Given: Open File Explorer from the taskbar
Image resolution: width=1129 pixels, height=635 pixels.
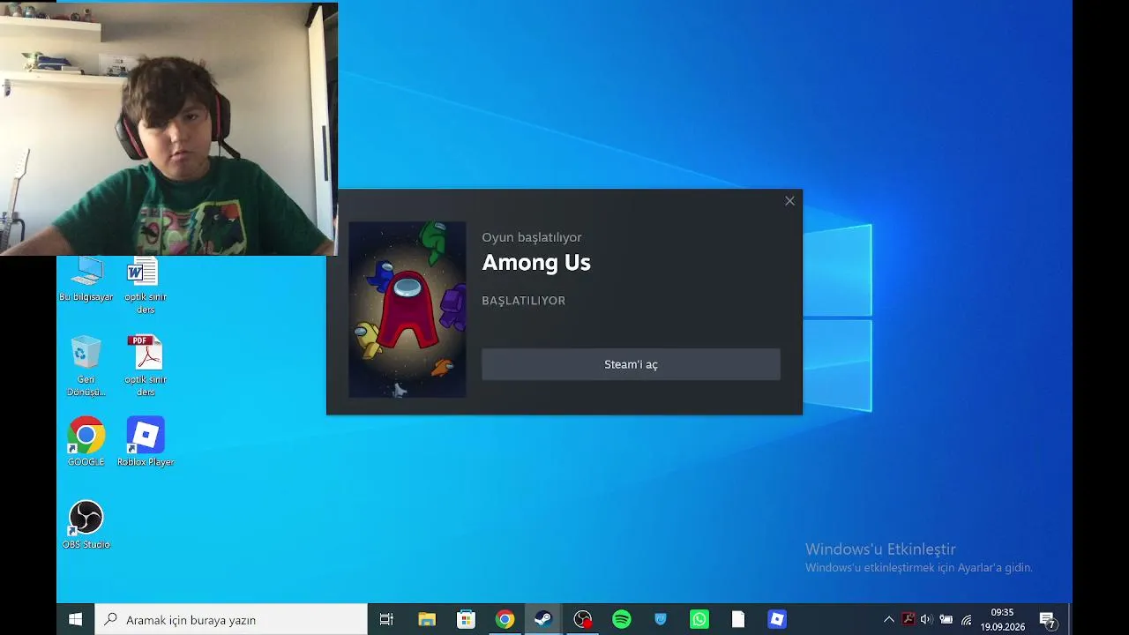Looking at the screenshot, I should click(427, 620).
